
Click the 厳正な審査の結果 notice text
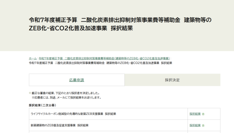(x=66, y=93)
